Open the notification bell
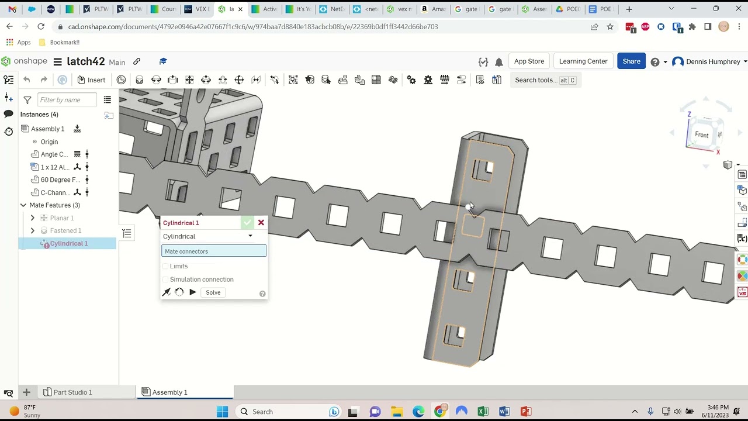The height and width of the screenshot is (421, 748). (499, 61)
